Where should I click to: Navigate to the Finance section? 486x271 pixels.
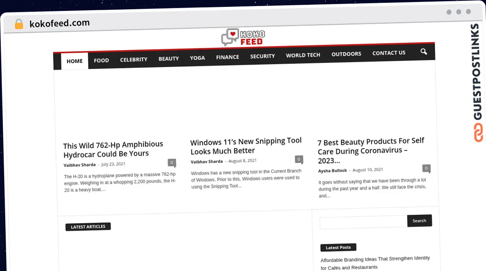228,57
